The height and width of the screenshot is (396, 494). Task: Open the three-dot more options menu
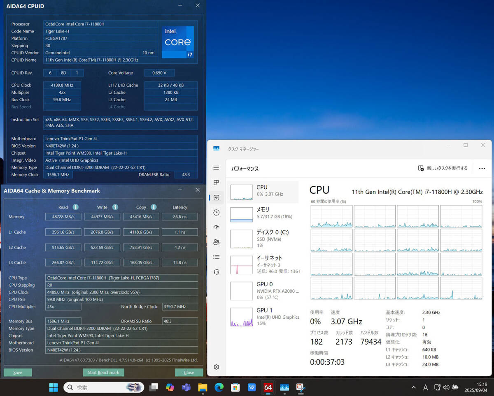pos(482,168)
